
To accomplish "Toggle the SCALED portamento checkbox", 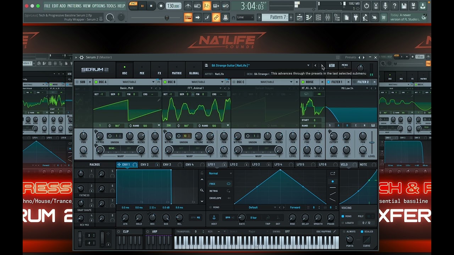I will click(x=362, y=232).
